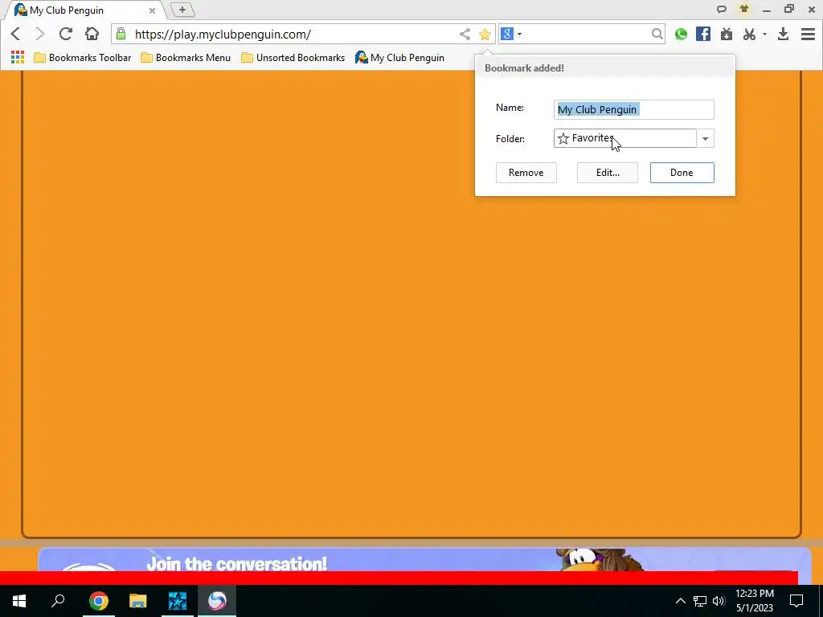Open Google Chrome from the taskbar

click(98, 601)
